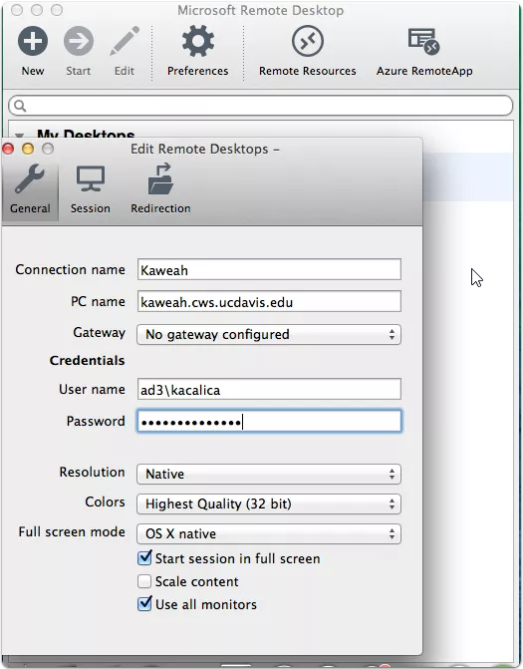
Task: Click the Edit pencil icon
Action: click(125, 41)
